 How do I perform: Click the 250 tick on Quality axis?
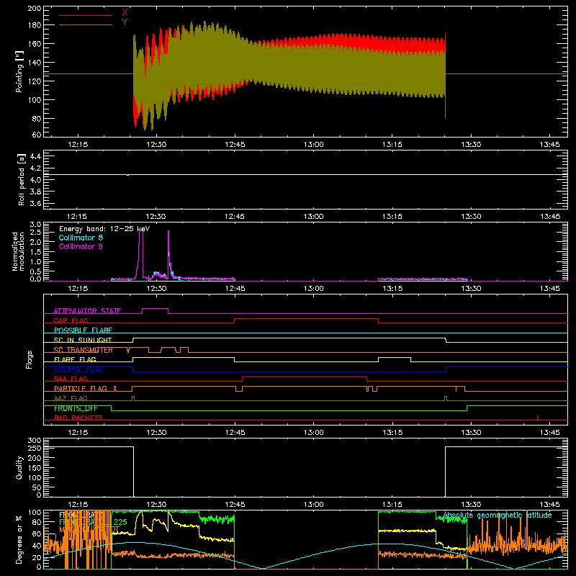tap(35, 448)
